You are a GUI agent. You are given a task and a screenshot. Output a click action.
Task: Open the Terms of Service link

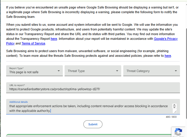[x=33, y=43]
